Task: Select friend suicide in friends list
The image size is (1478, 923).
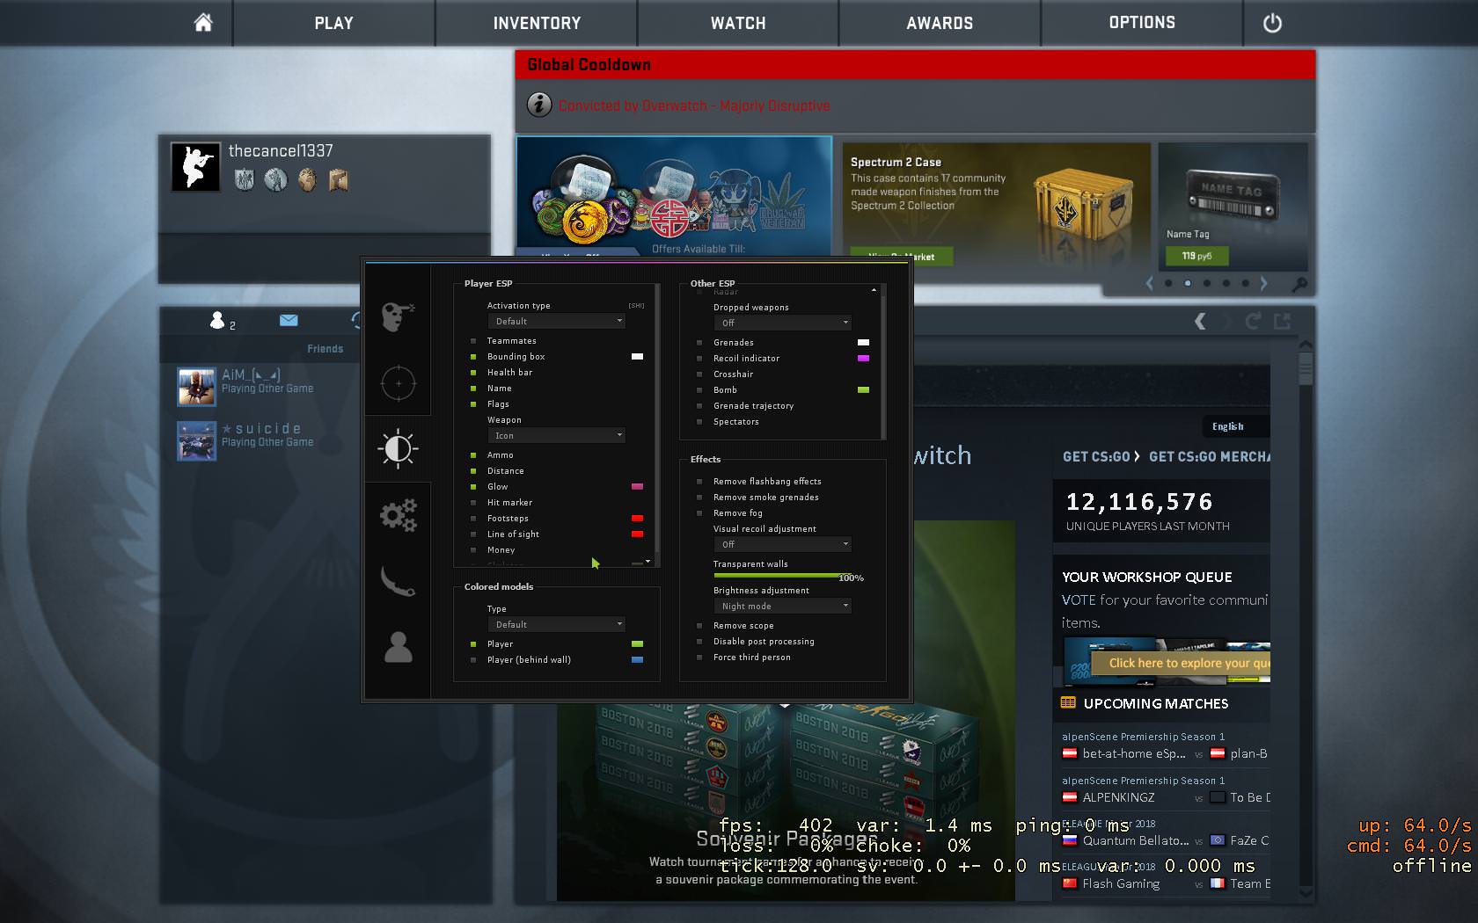Action: [246, 440]
